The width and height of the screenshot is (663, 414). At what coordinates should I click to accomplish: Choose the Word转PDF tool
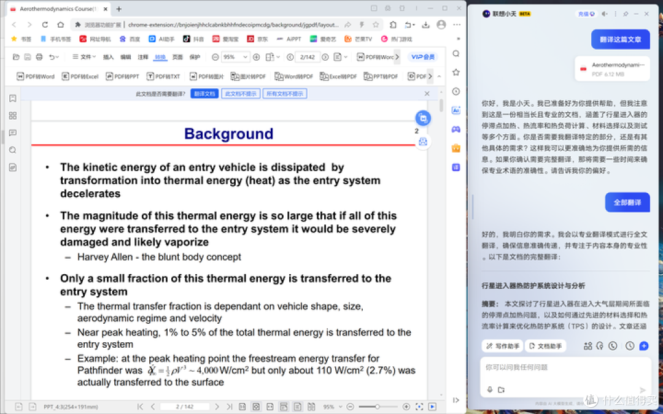(294, 77)
